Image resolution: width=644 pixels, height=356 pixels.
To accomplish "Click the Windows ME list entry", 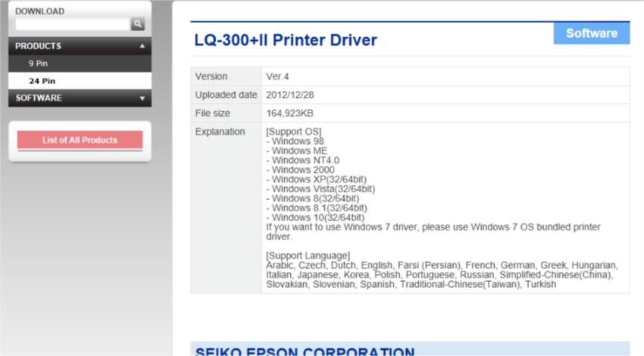I will pyautogui.click(x=296, y=151).
